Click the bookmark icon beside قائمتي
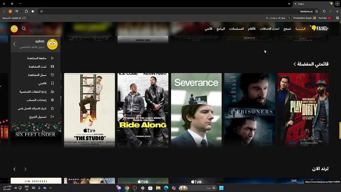Screen dimensions: 341x192 point(52,83)
